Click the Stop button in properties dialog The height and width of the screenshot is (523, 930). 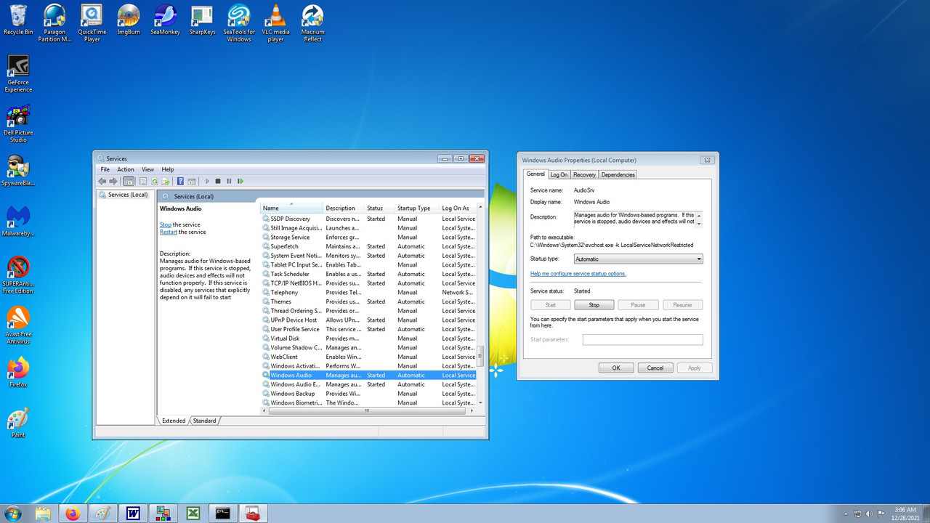click(594, 305)
